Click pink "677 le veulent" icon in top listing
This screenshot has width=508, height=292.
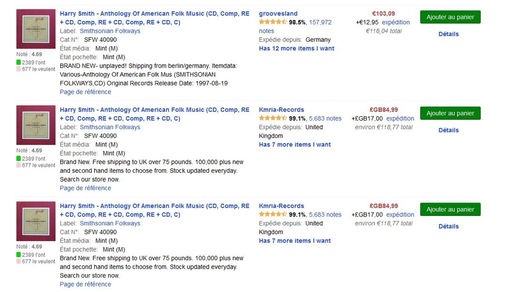(x=18, y=70)
